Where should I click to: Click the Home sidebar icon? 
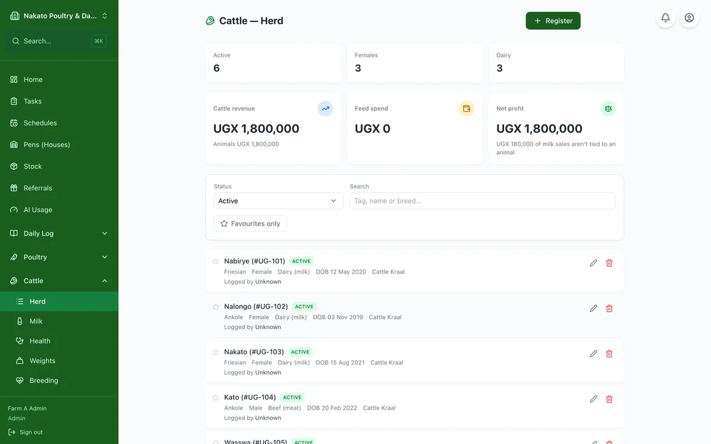click(14, 79)
